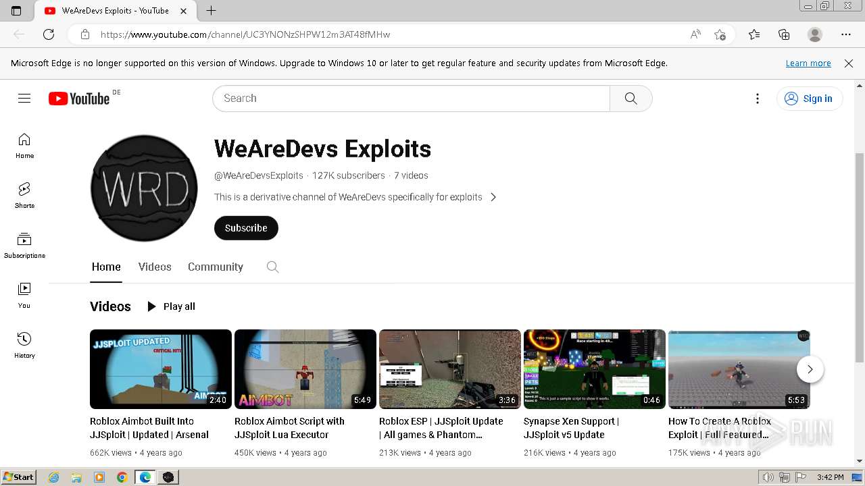Open Edge Settings and more menu
Image resolution: width=865 pixels, height=486 pixels.
coord(846,34)
